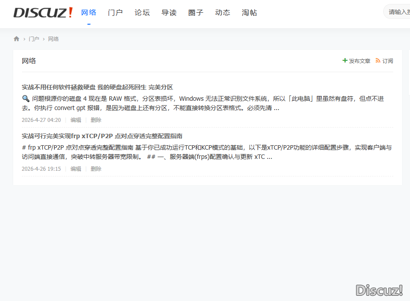Click the home icon in the breadcrumb
The image size is (410, 301).
[17, 39]
